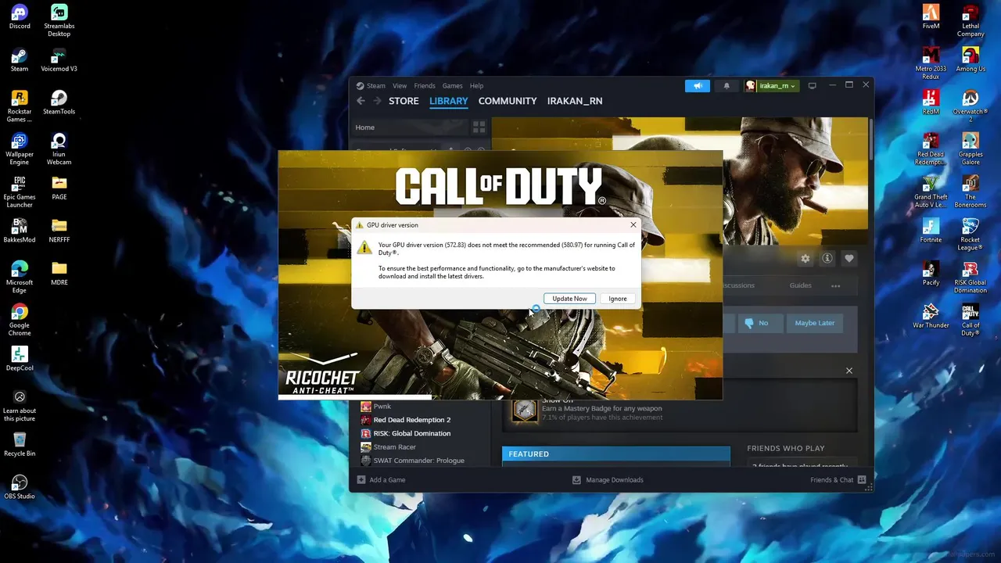Viewport: 1001px width, 563px height.
Task: Switch to the STORE tab
Action: (x=404, y=101)
